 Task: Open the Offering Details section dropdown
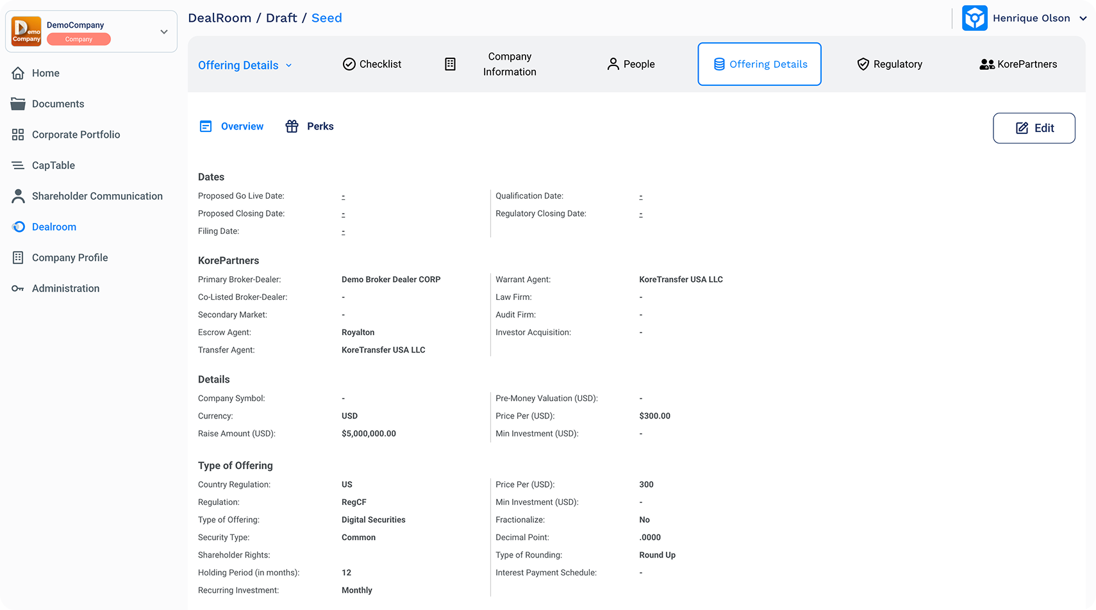coord(245,65)
